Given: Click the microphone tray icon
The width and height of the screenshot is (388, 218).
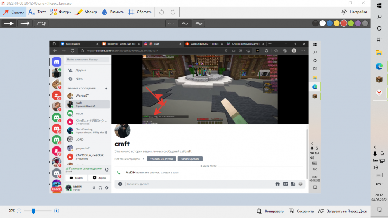Looking at the screenshot, I should pos(375,154).
